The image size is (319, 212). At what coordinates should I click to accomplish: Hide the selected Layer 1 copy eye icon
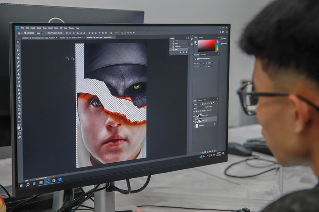194,121
